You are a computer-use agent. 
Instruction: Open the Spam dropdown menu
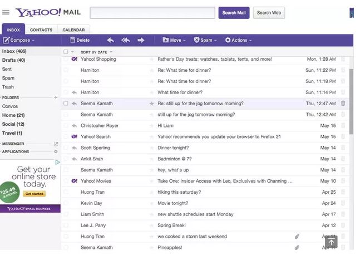click(205, 40)
